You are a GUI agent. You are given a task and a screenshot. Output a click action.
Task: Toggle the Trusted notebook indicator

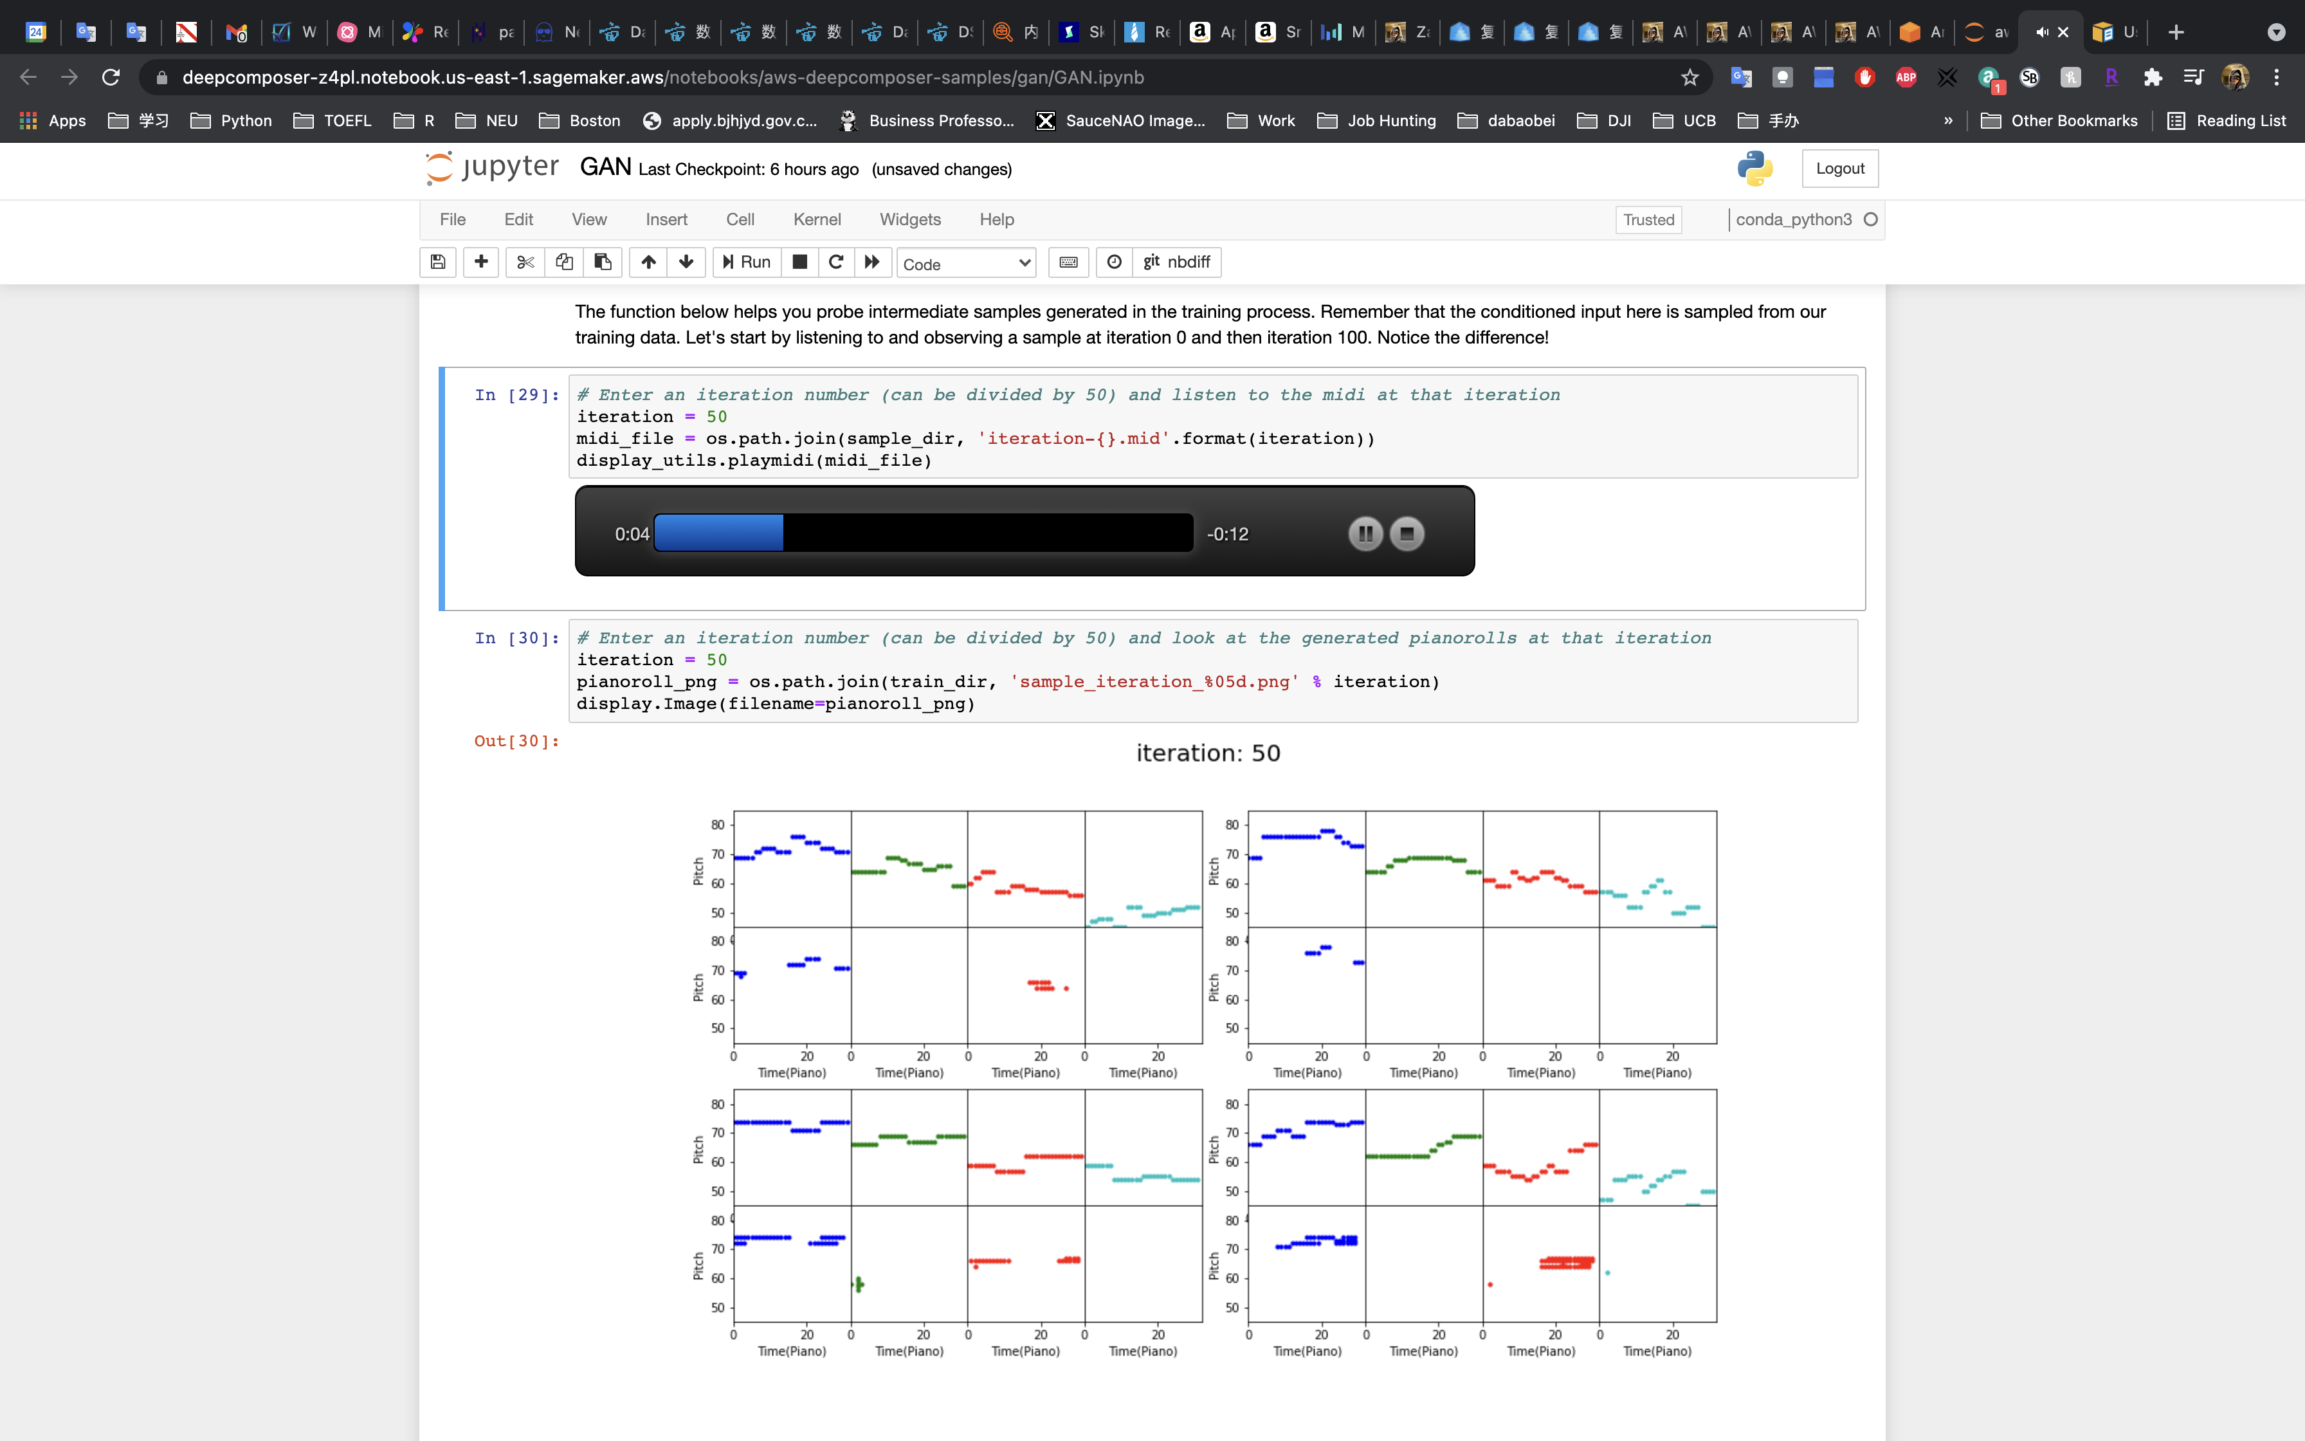tap(1648, 220)
